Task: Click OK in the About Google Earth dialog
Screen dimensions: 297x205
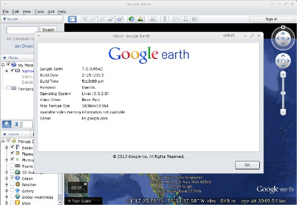Action: pos(247,165)
